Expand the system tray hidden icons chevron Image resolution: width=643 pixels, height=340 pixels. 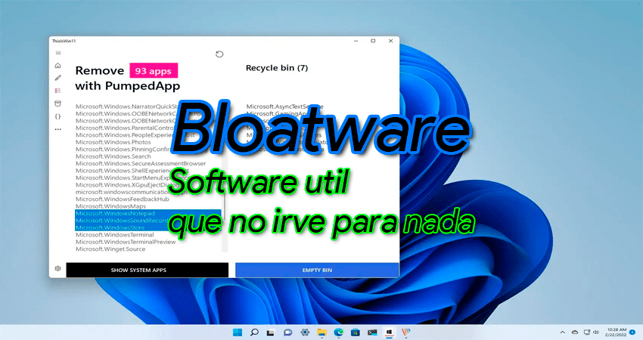562,332
